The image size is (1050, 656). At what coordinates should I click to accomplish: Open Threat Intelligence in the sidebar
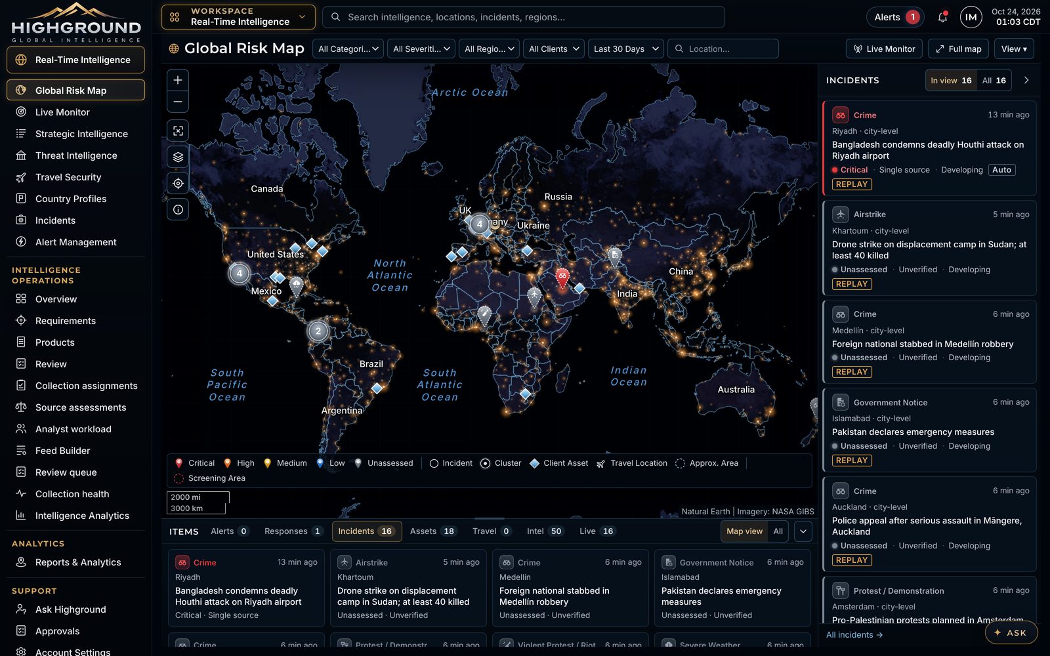click(75, 155)
